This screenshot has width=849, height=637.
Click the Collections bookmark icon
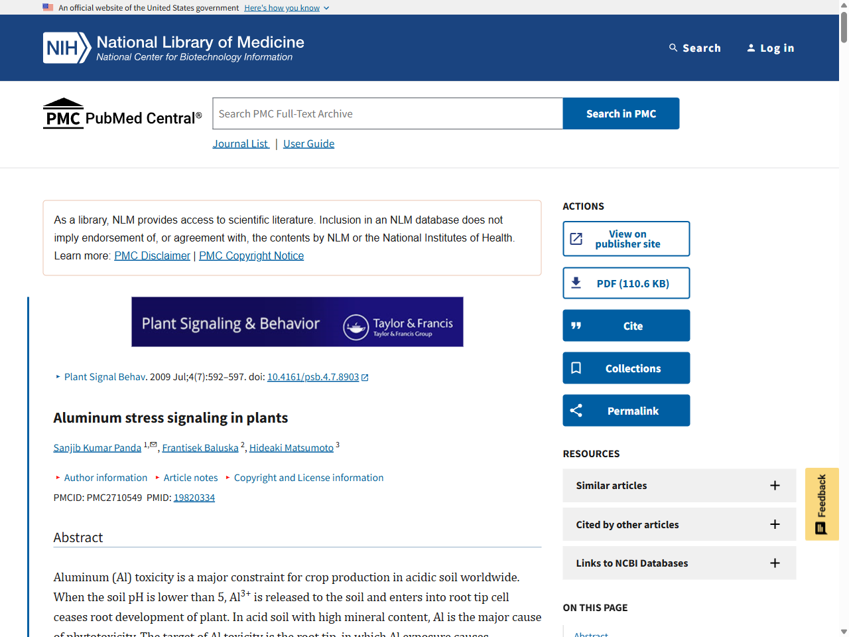point(576,368)
